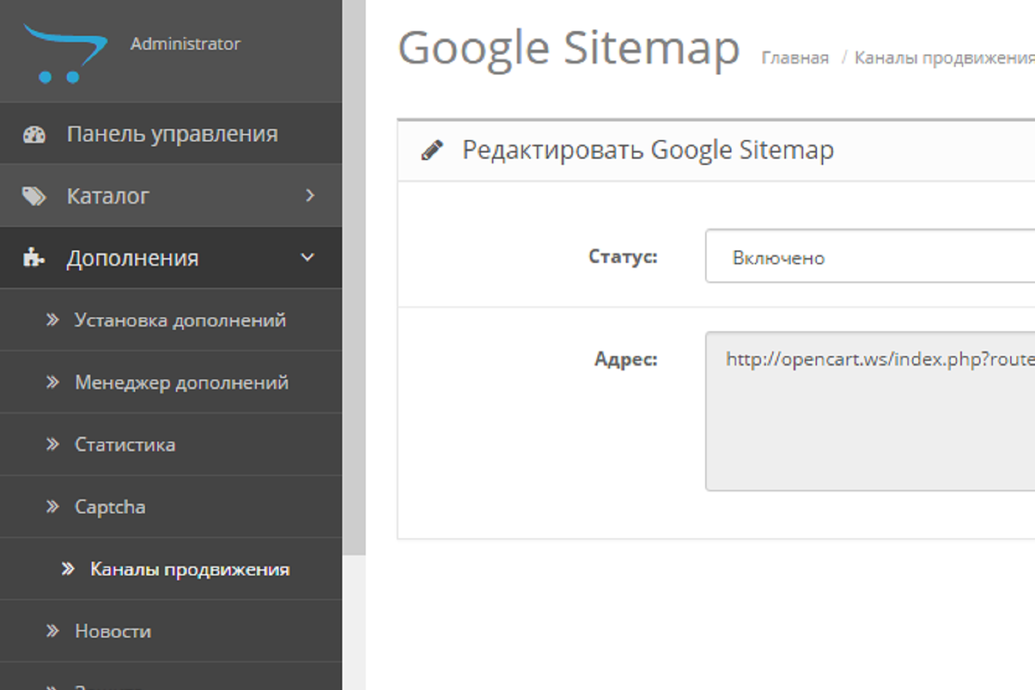1035x690 pixels.
Task: Click double-chevron icon next to Captcha
Action: (52, 506)
